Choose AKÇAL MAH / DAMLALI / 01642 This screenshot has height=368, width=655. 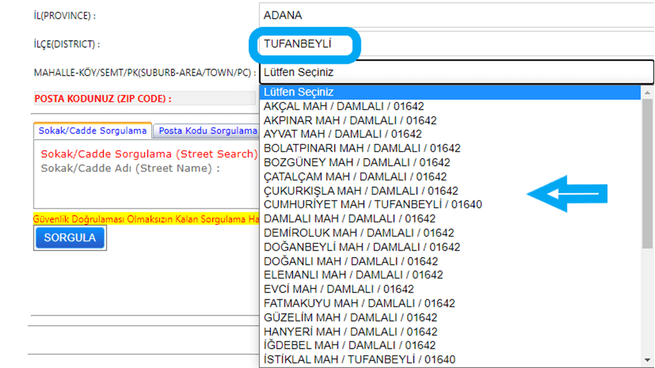(353, 106)
